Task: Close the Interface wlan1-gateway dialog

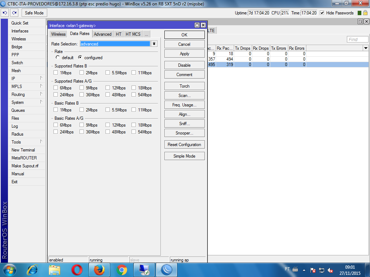Action: pyautogui.click(x=203, y=25)
